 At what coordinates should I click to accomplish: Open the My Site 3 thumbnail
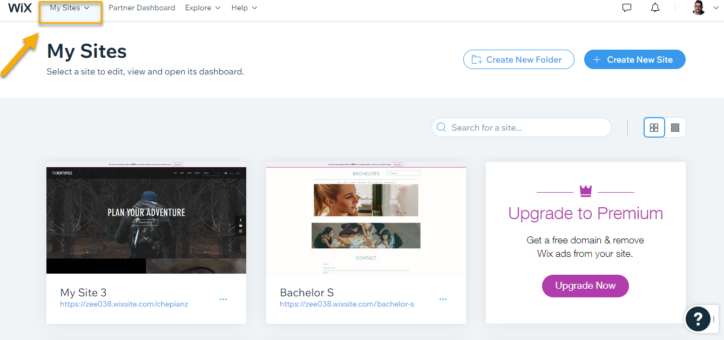[146, 217]
